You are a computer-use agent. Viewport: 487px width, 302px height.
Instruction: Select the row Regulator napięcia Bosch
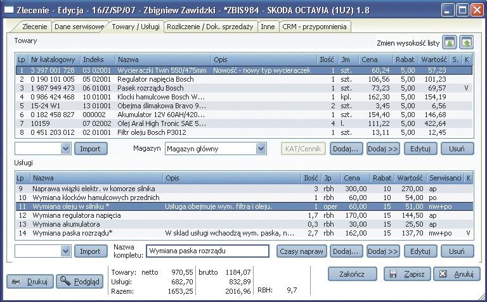pos(244,79)
